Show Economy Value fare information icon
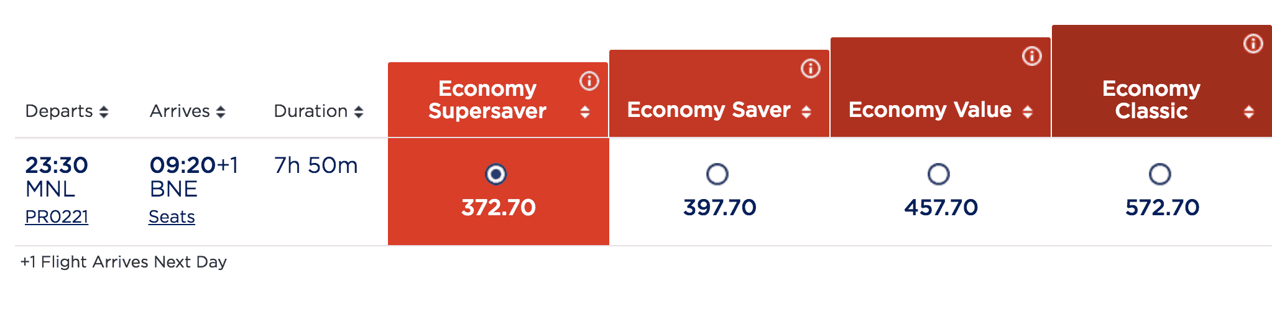The height and width of the screenshot is (316, 1272). click(x=1031, y=56)
